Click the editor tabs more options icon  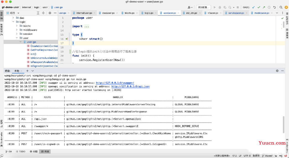click(x=283, y=13)
